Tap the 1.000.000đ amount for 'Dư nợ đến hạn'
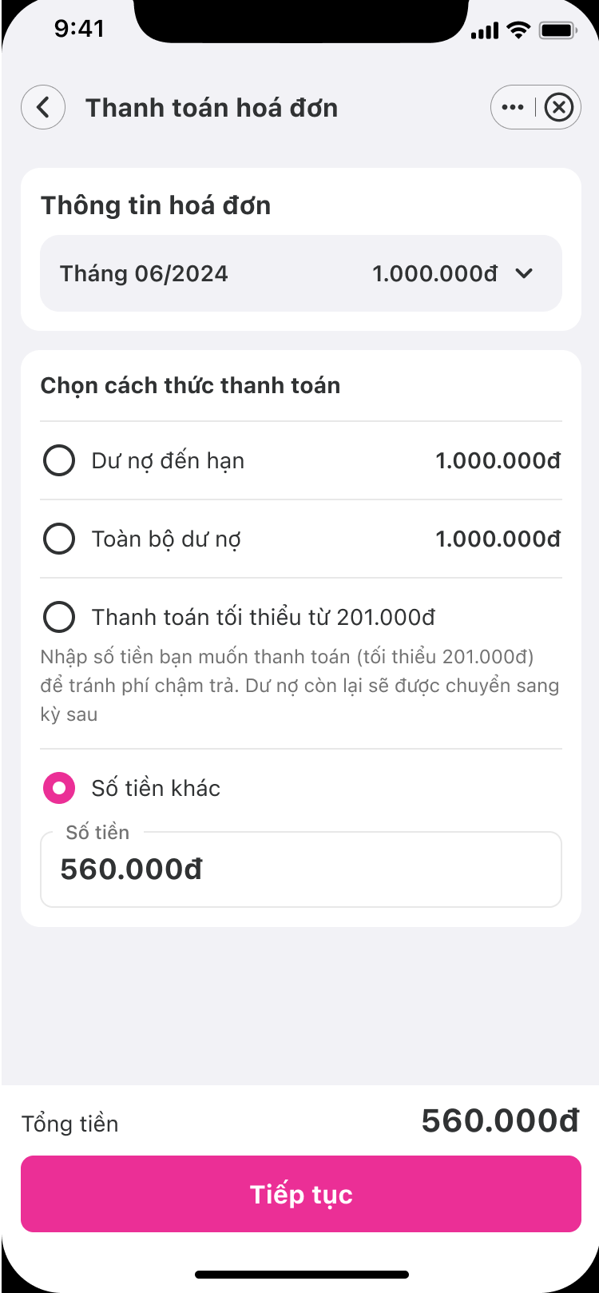This screenshot has height=1293, width=599. point(498,460)
